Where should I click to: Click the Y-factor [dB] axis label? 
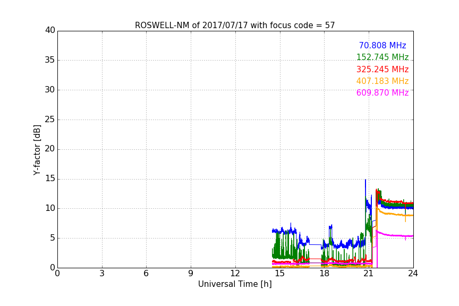[37, 150]
